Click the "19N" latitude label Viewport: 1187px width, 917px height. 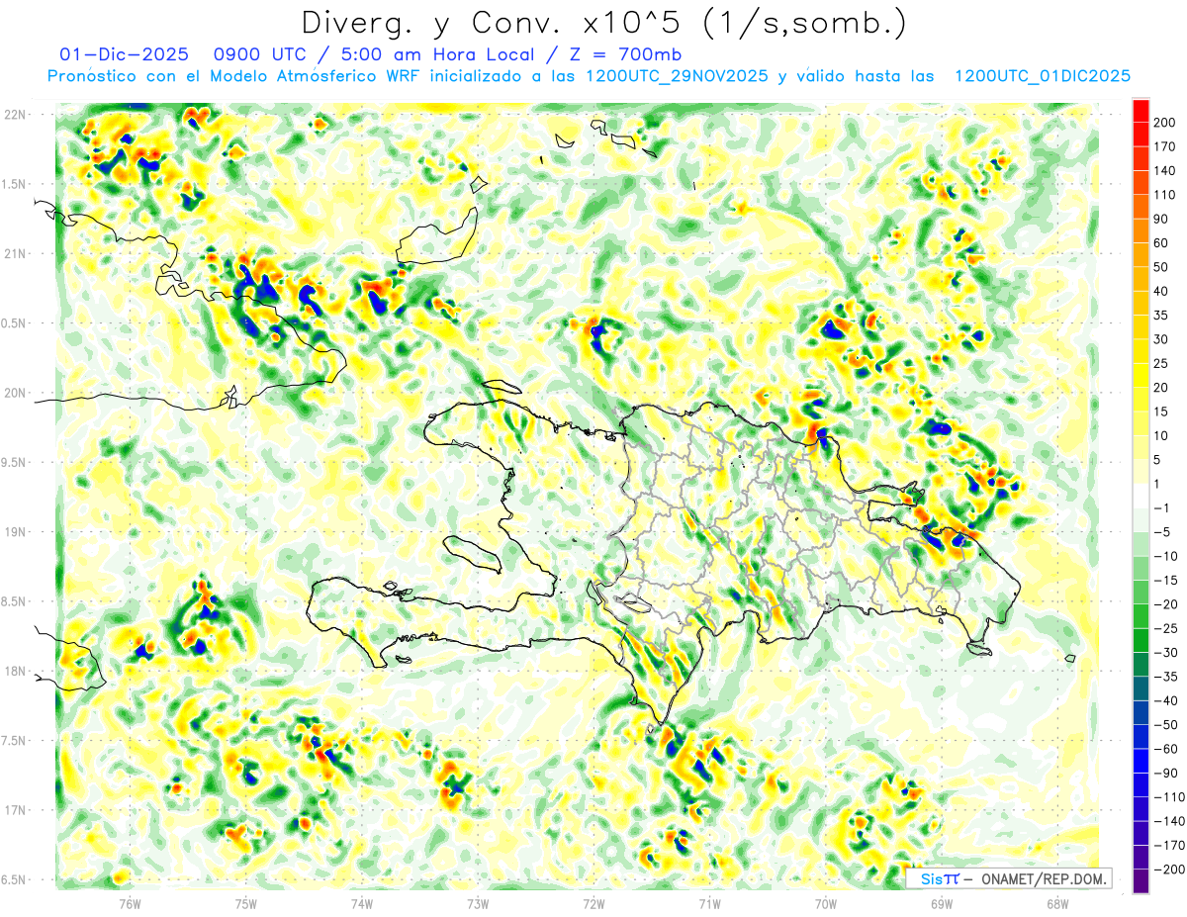click(x=15, y=532)
